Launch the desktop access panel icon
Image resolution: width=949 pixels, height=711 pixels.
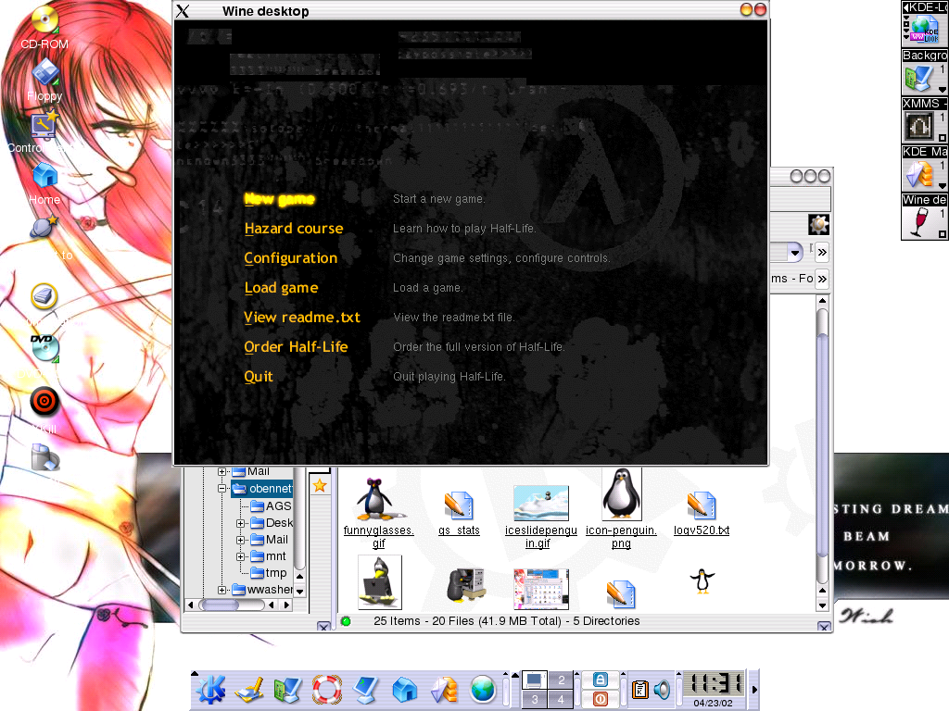(x=249, y=689)
